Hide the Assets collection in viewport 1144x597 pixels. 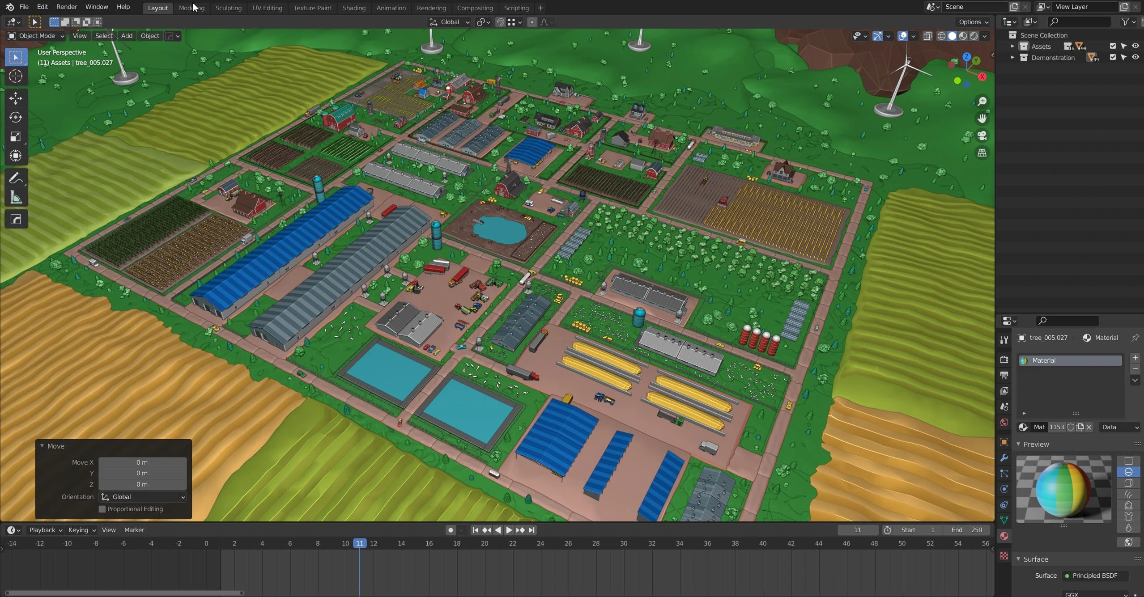(1135, 46)
